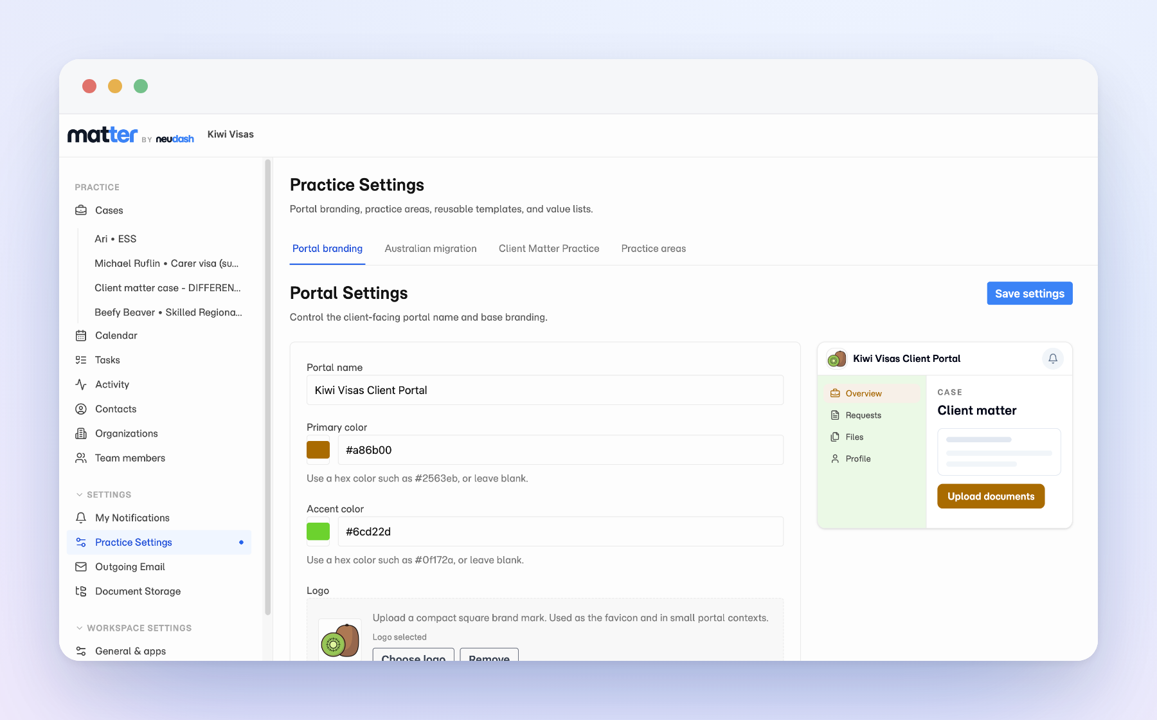Click the Activity pulse icon

pos(81,384)
